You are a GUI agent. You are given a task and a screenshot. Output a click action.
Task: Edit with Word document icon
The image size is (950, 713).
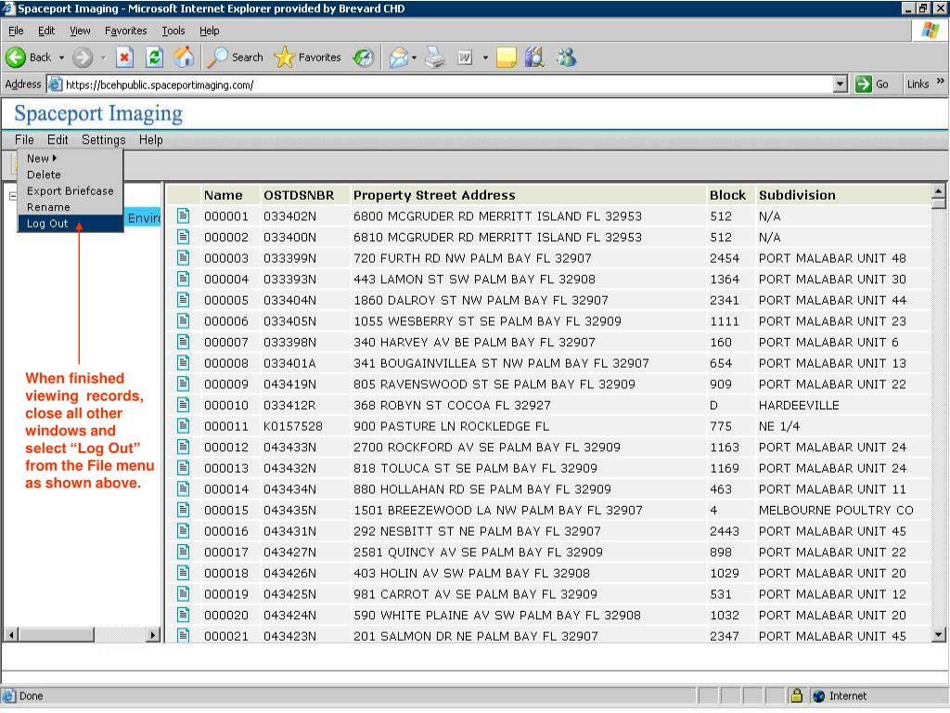pos(465,58)
